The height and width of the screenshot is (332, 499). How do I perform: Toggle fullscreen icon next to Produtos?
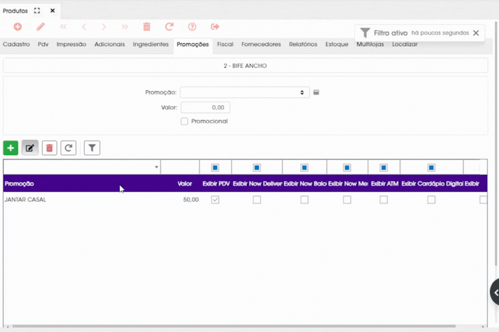[x=37, y=11]
